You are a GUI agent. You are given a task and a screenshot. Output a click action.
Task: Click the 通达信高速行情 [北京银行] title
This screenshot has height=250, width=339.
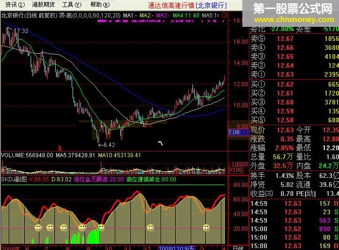click(188, 5)
